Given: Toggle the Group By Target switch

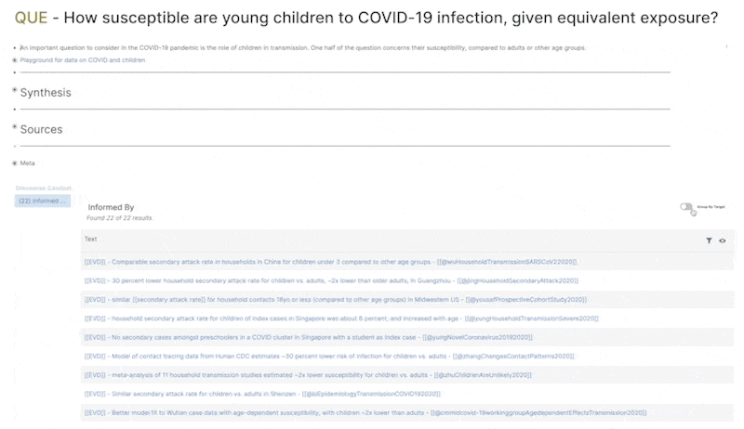Looking at the screenshot, I should tap(687, 207).
